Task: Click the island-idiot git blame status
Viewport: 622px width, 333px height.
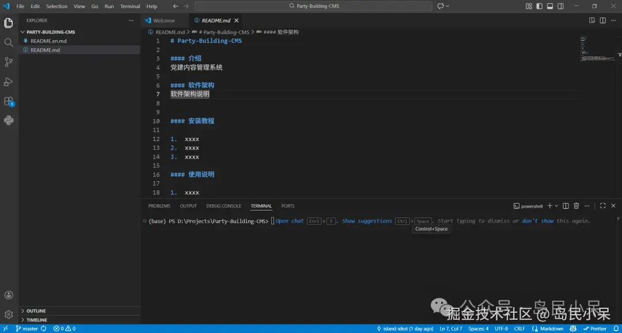Action: [405, 328]
